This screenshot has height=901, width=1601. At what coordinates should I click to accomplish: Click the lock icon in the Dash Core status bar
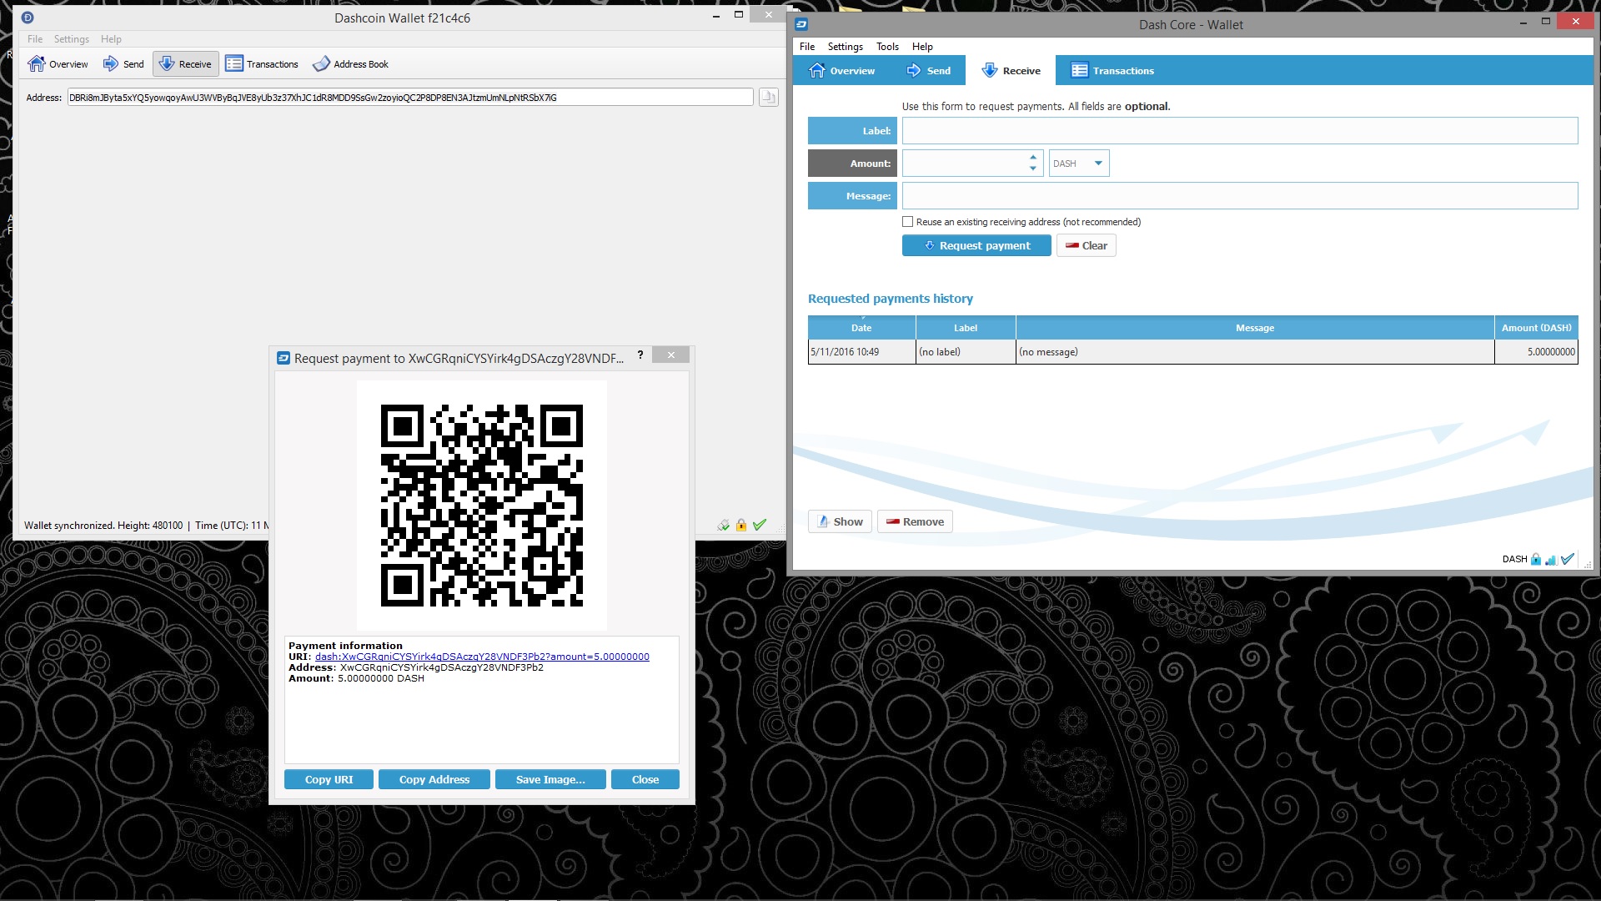tap(1536, 559)
